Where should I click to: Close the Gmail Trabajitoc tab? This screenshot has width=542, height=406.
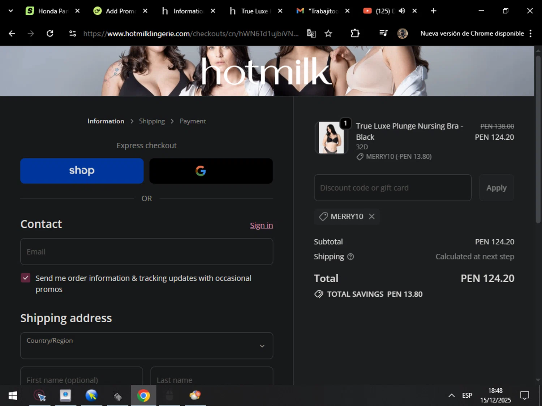pos(347,11)
